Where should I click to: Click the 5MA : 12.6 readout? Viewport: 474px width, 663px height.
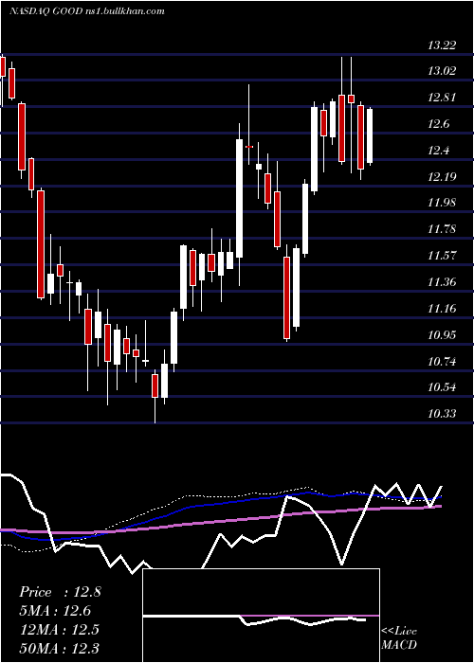coord(55,611)
